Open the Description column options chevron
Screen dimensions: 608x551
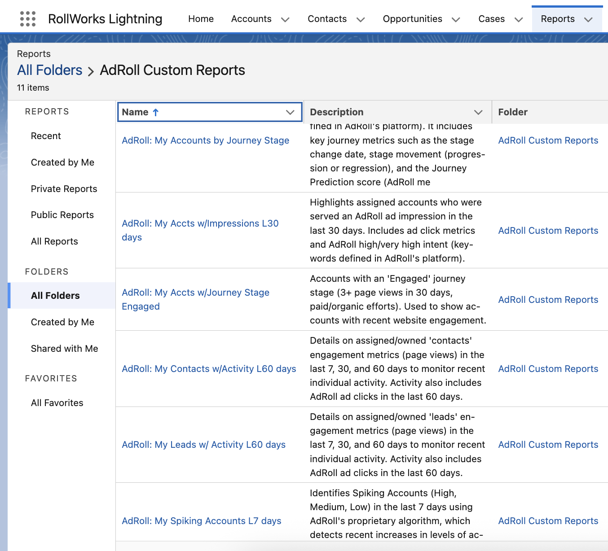[478, 112]
